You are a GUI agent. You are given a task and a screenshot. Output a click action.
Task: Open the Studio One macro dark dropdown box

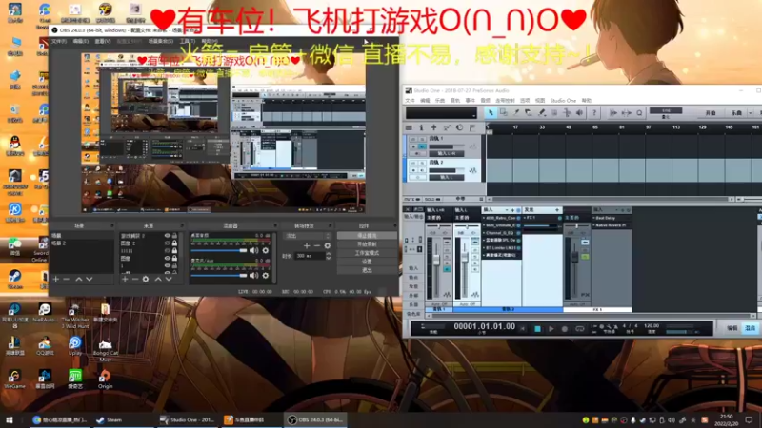(x=441, y=113)
